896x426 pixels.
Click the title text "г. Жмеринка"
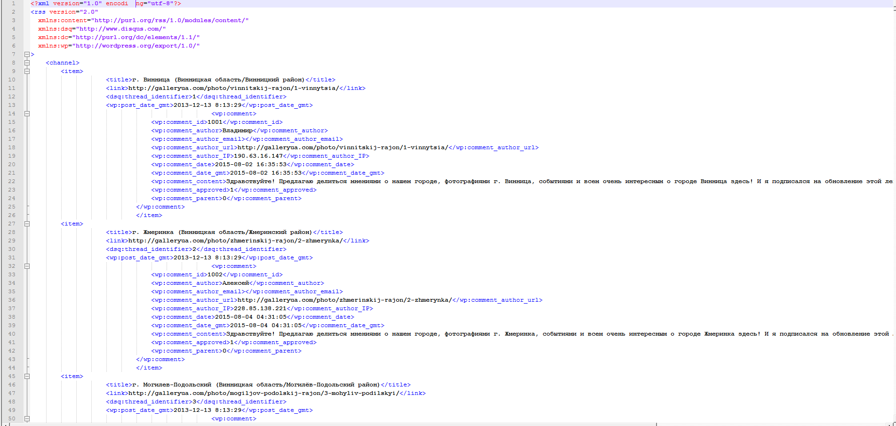click(153, 232)
